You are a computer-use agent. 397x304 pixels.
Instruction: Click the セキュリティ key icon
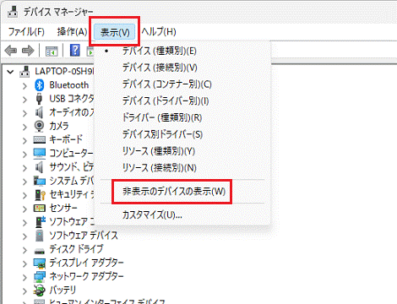coord(40,195)
